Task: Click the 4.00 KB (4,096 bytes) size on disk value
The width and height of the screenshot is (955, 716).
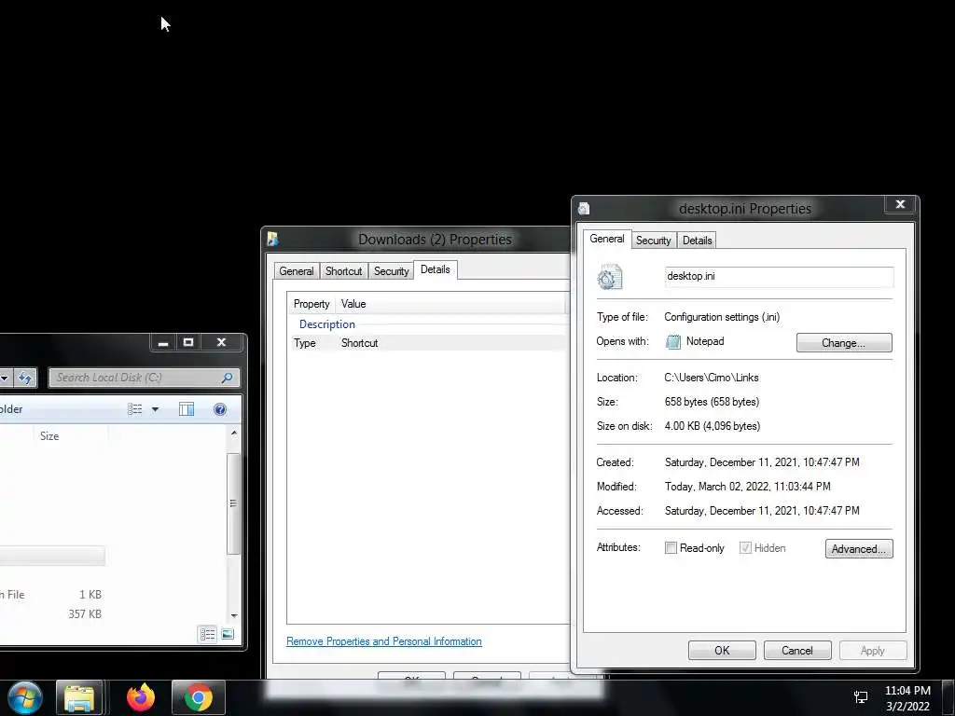Action: [x=712, y=426]
